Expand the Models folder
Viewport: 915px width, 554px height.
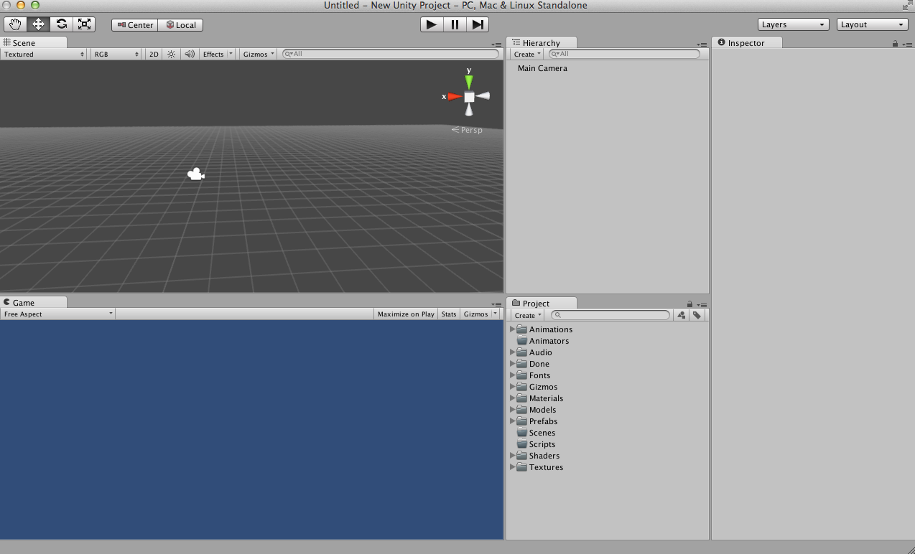(513, 410)
